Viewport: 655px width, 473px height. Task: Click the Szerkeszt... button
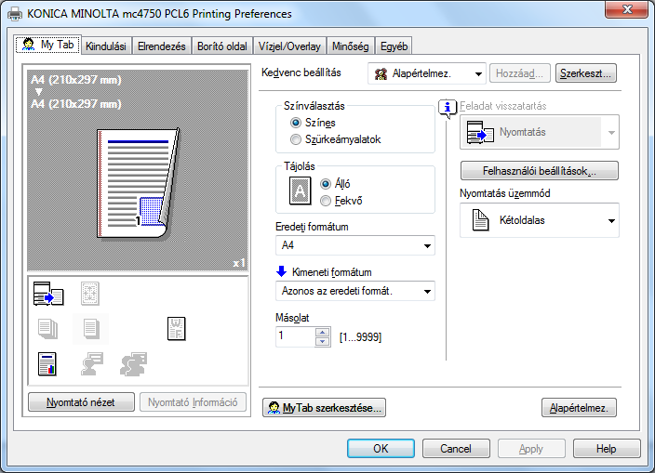coord(585,73)
